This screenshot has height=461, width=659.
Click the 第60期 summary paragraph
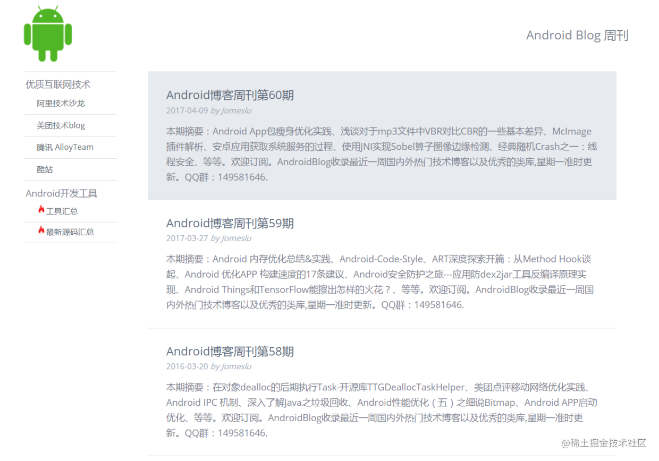coord(382,154)
